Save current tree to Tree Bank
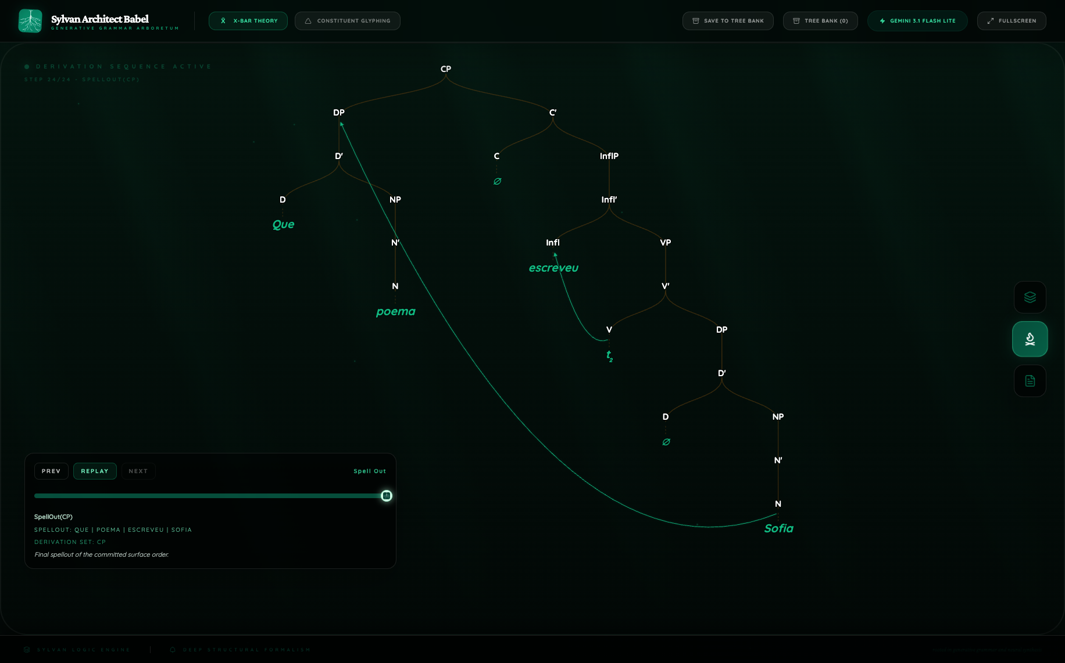The height and width of the screenshot is (663, 1065). [x=728, y=21]
